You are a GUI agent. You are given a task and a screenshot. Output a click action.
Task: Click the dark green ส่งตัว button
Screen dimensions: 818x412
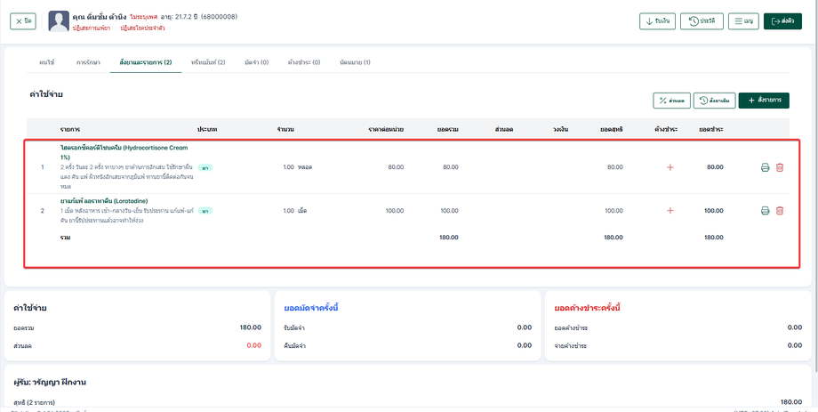tap(782, 21)
